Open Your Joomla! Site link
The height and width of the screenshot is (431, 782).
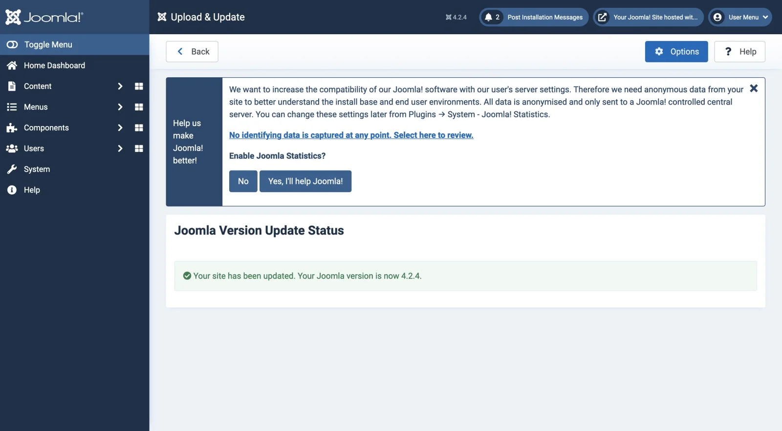tap(648, 17)
